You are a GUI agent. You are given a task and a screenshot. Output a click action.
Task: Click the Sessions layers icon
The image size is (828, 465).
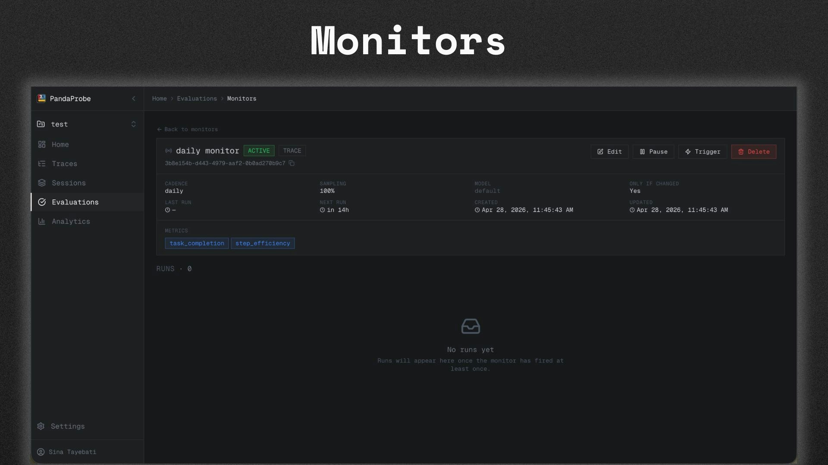[x=42, y=183]
